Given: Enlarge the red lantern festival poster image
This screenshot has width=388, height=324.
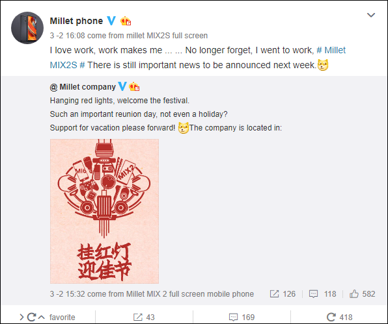Looking at the screenshot, I should click(104, 211).
